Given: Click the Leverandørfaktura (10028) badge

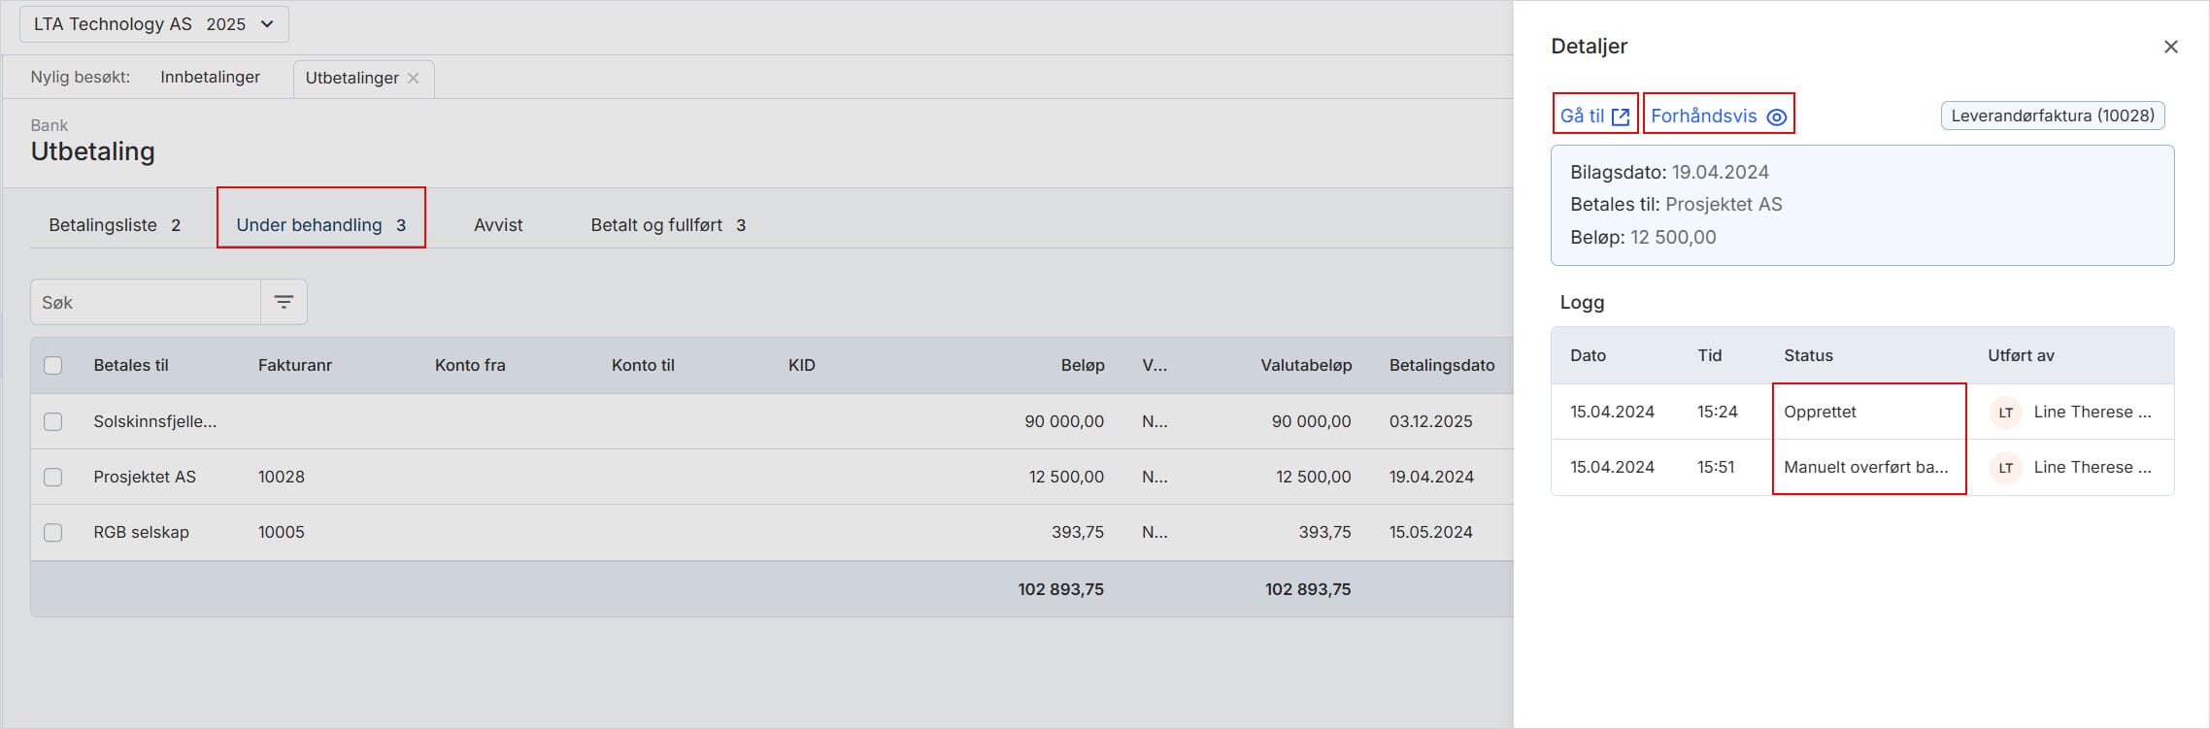Looking at the screenshot, I should click(x=2053, y=116).
